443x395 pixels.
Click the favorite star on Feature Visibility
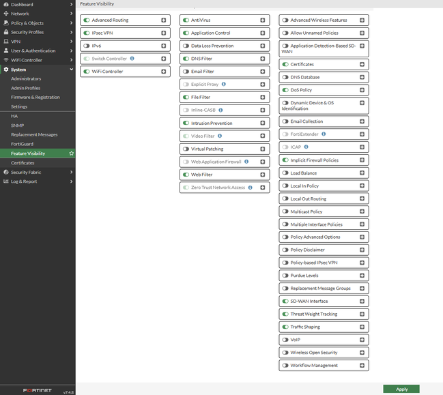pos(72,153)
